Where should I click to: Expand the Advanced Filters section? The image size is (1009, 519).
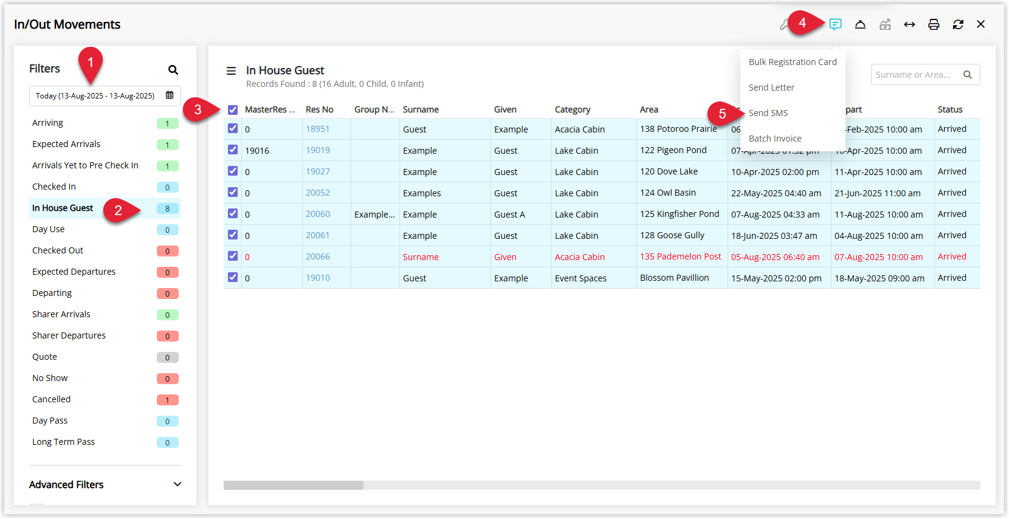point(105,484)
